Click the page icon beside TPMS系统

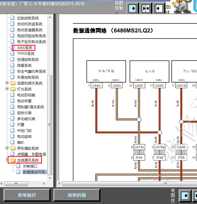pos(12,53)
